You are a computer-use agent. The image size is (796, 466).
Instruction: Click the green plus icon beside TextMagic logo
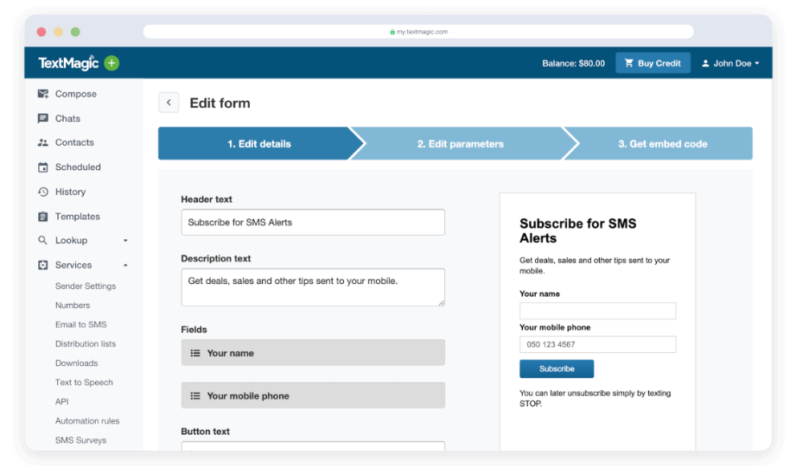click(x=111, y=63)
